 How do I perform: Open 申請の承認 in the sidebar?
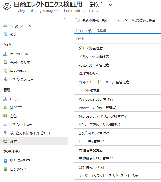pos(18,71)
